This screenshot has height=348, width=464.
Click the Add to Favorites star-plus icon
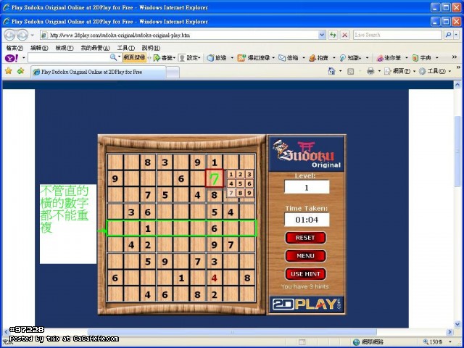[x=21, y=71]
